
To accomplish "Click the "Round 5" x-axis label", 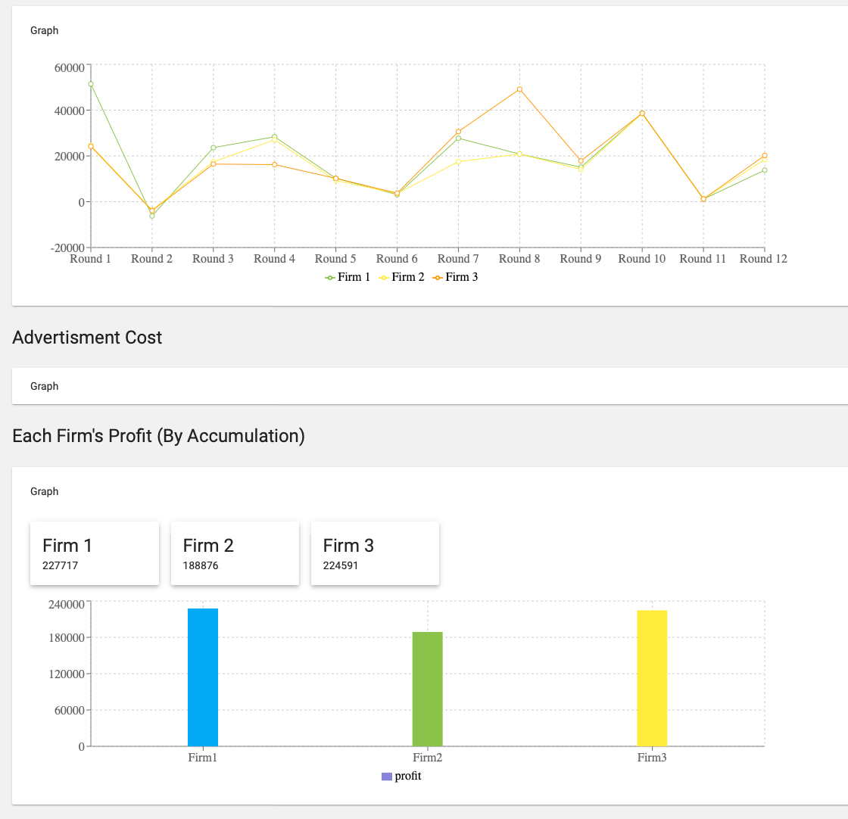I will pos(336,259).
